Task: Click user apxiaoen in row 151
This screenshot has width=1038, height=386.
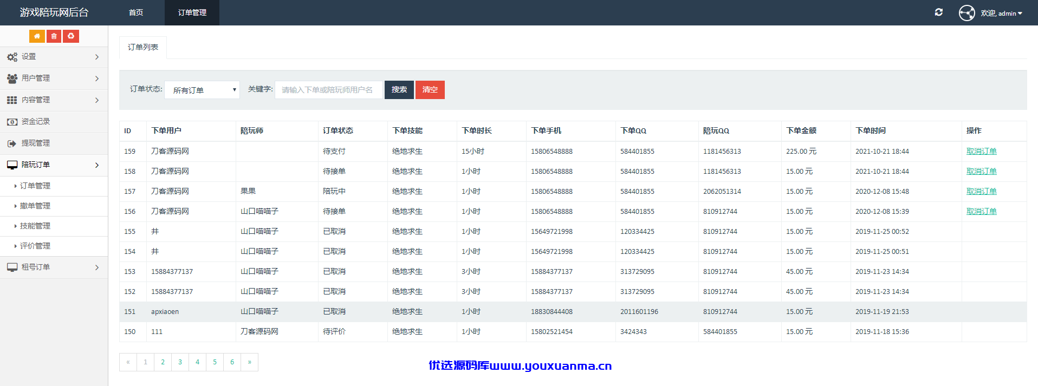Action: [x=165, y=312]
